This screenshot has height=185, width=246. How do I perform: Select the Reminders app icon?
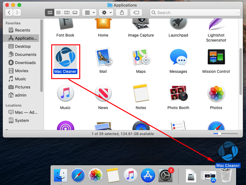click(178, 125)
